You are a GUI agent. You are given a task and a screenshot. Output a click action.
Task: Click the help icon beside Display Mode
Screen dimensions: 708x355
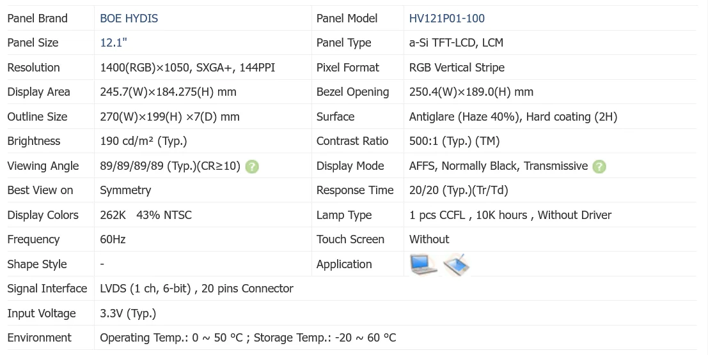point(599,167)
